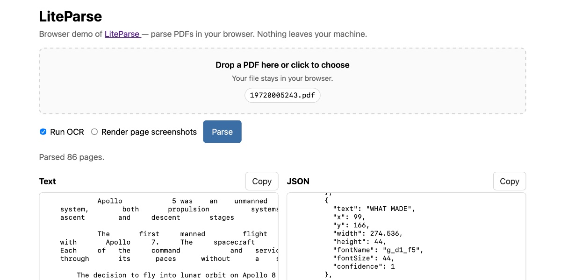
Task: Click the 19720005243.pdf file chip
Action: [x=282, y=95]
